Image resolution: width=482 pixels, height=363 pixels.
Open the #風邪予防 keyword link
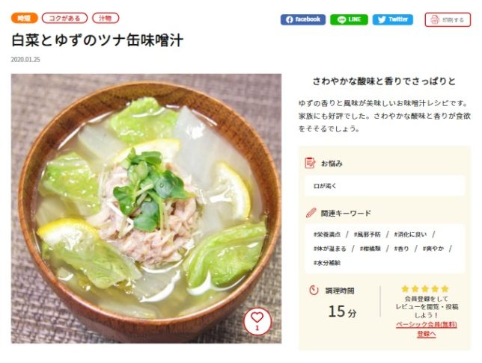pyautogui.click(x=368, y=235)
